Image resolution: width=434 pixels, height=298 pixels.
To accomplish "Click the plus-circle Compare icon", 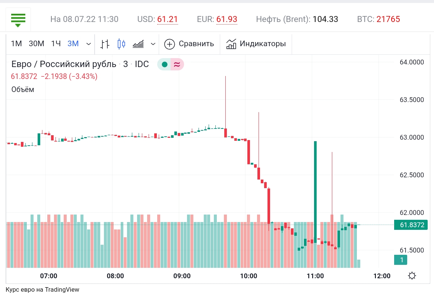I will pyautogui.click(x=170, y=44).
